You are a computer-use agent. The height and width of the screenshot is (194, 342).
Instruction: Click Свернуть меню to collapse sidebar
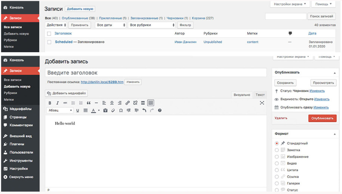coord(20,177)
